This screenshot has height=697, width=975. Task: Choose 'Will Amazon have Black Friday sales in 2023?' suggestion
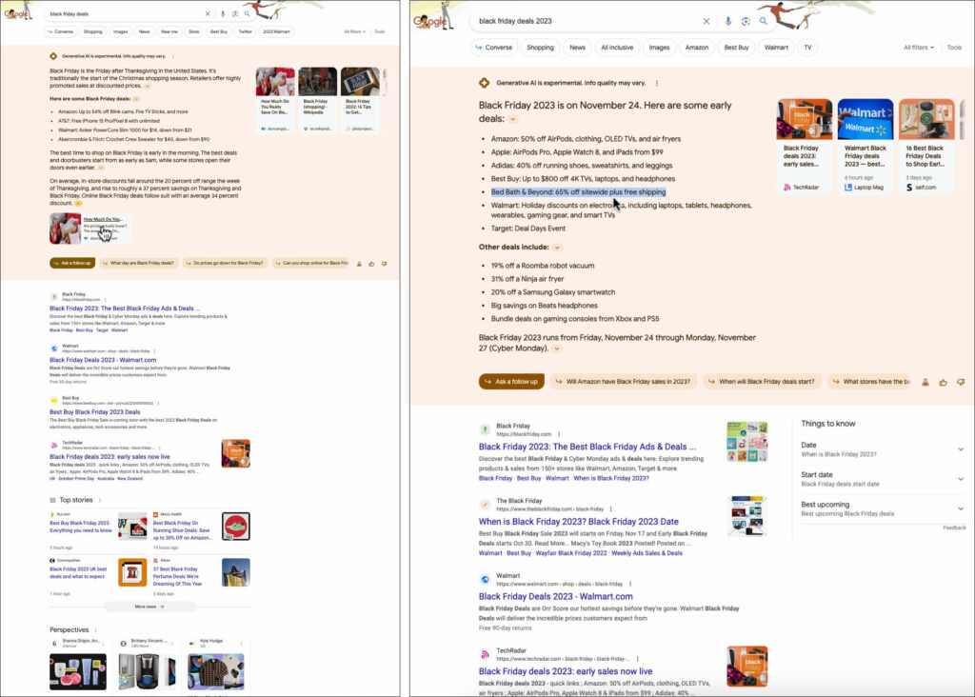623,382
